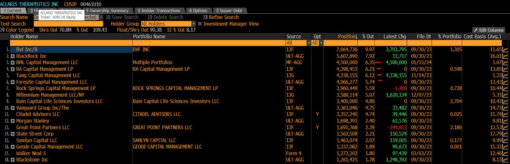This screenshot has height=164, width=510.
Task: Select the Tang Capital Management LLC holder name
Action: pos(48,75)
